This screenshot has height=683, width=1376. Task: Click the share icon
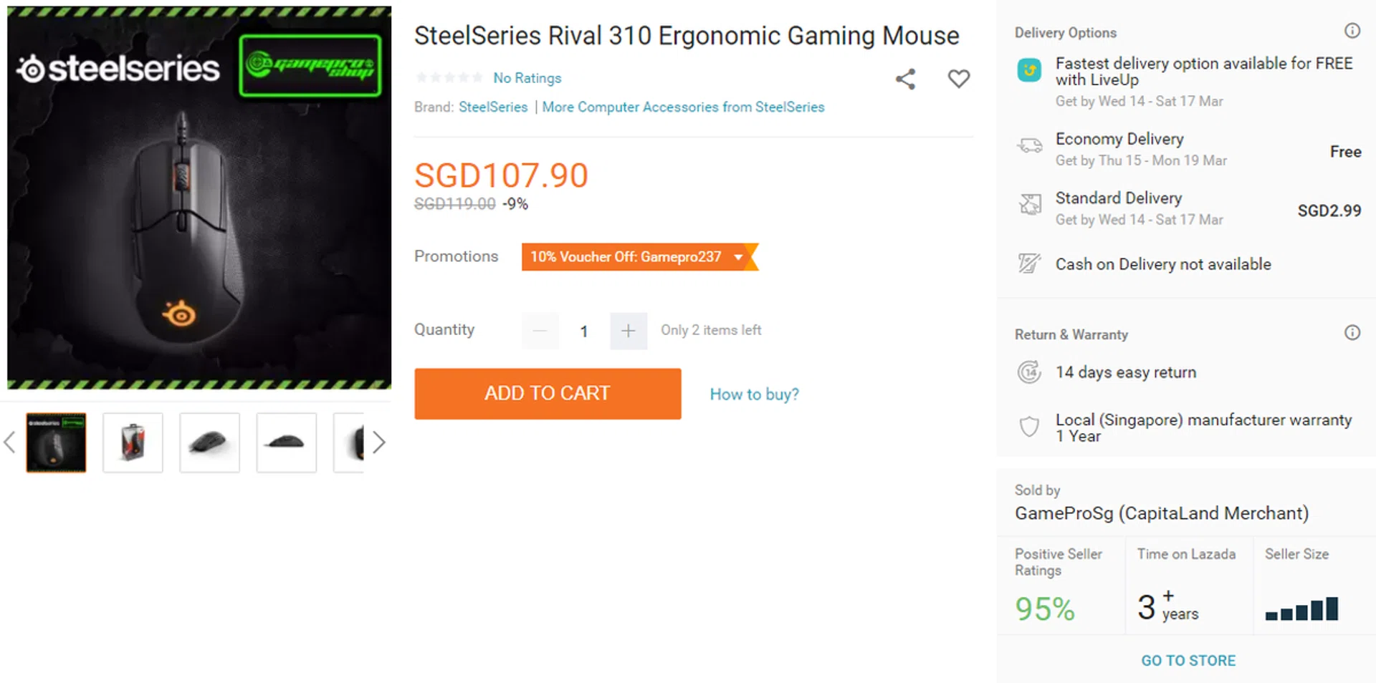[905, 79]
